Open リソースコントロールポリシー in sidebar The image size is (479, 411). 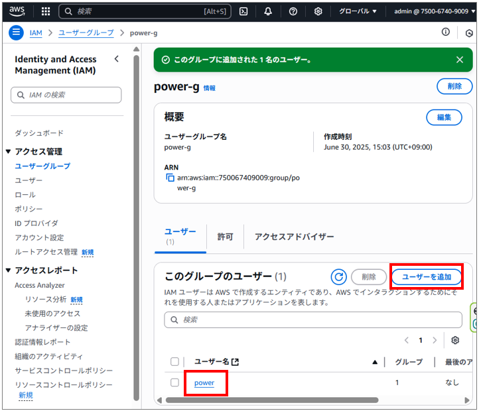(64, 384)
